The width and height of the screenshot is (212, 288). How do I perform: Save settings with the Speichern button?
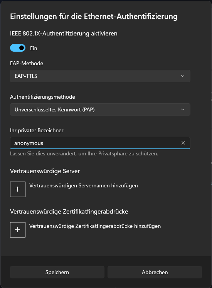tap(57, 272)
